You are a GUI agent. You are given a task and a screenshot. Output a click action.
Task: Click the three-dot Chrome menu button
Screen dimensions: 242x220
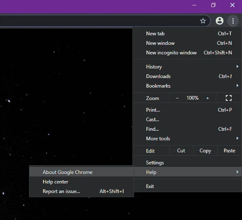(x=233, y=21)
